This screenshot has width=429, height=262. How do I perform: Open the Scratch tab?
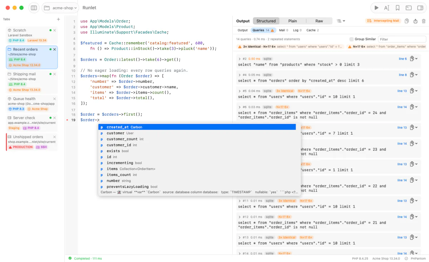31,35
